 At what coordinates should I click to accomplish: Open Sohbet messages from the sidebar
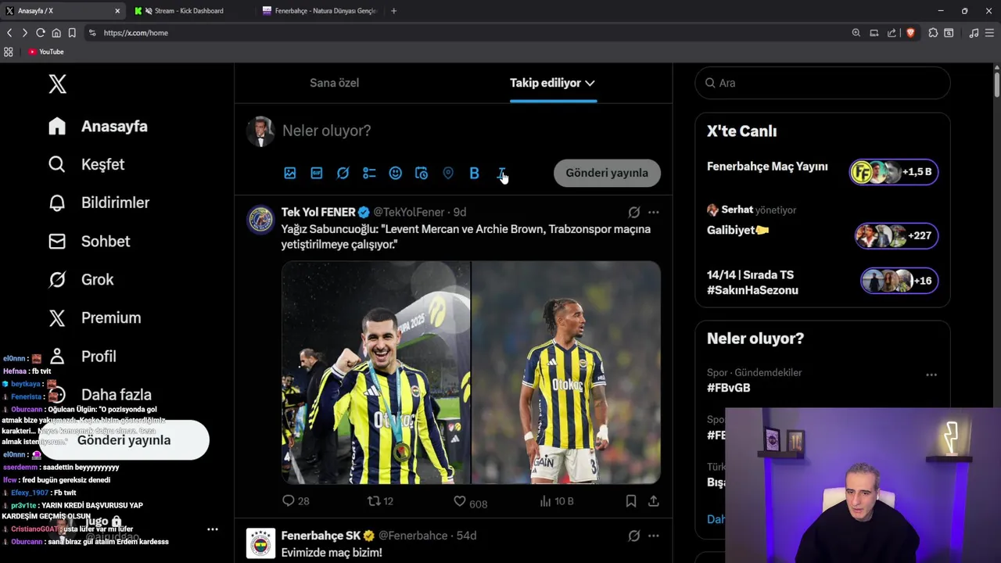(89, 242)
